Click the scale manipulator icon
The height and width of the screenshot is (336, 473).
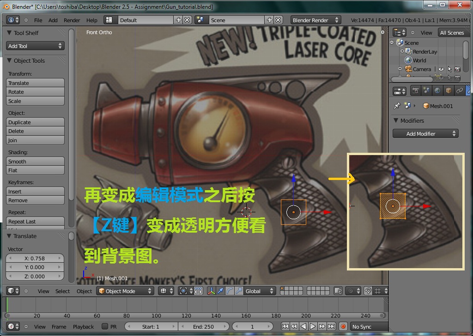tap(239, 291)
